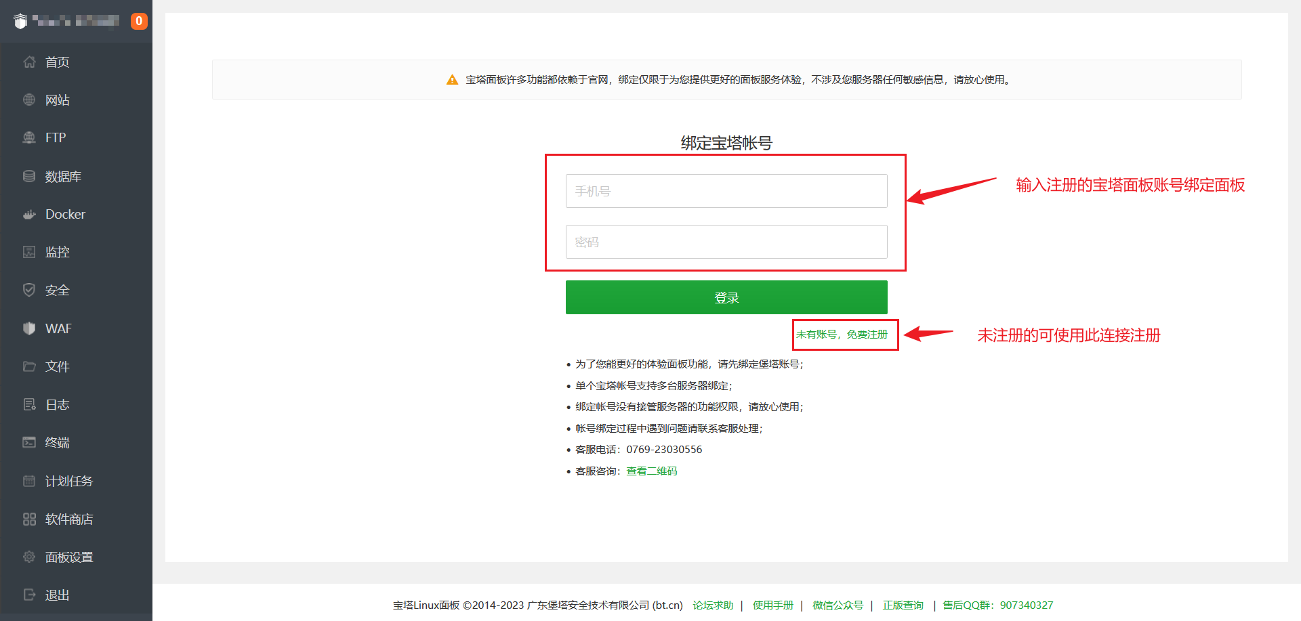Image resolution: width=1301 pixels, height=621 pixels.
Task: Click the terminal icon beside 终端
Action: [29, 442]
